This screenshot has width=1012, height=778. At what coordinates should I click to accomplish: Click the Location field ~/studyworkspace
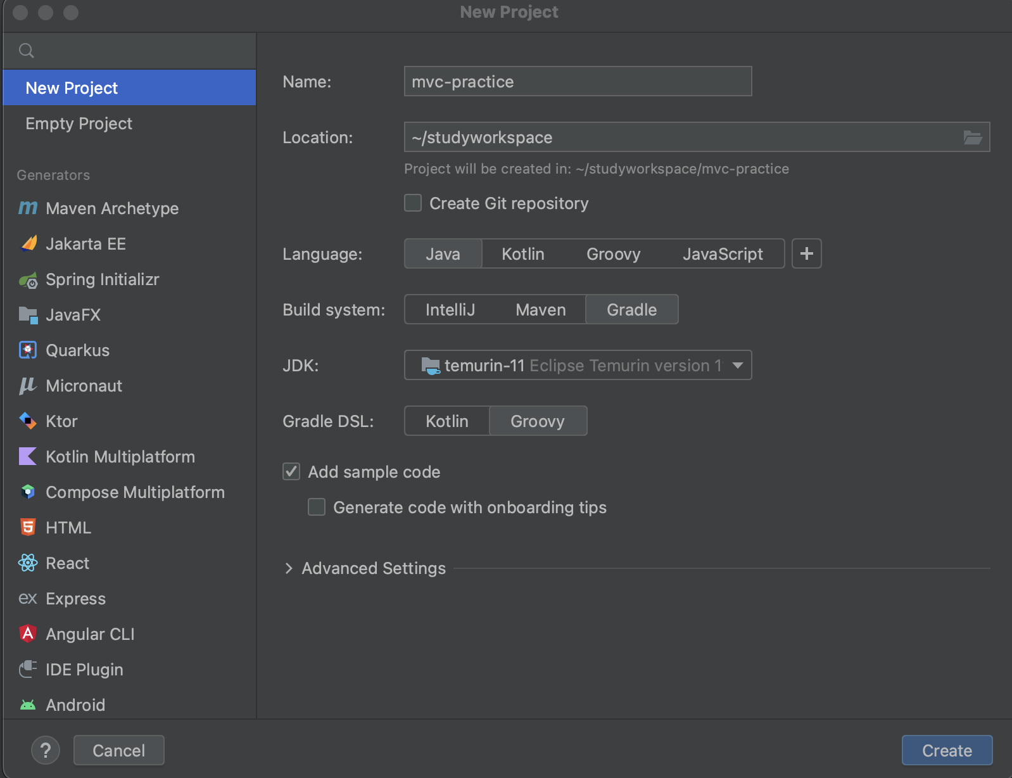coord(697,137)
